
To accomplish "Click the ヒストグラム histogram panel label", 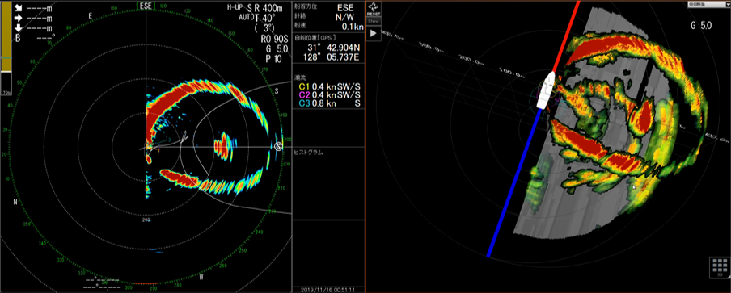I will pos(309,152).
